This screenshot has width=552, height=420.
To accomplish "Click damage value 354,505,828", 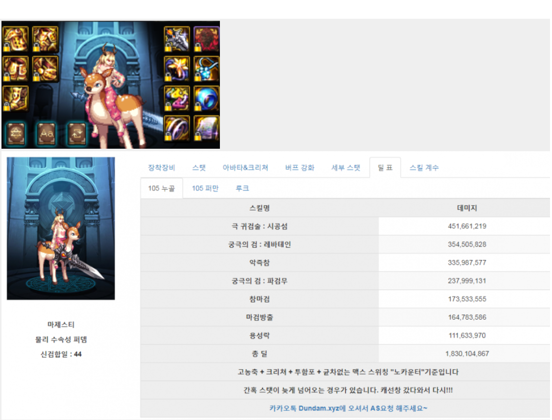I will (x=467, y=245).
